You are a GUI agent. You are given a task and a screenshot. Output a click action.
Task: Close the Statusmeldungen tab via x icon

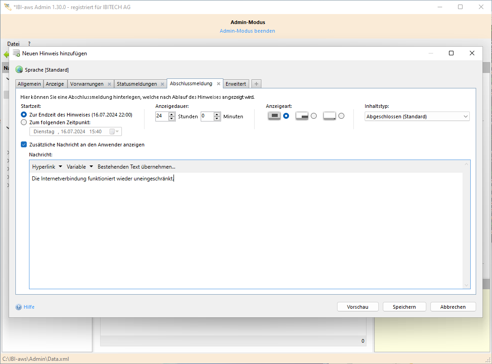162,84
